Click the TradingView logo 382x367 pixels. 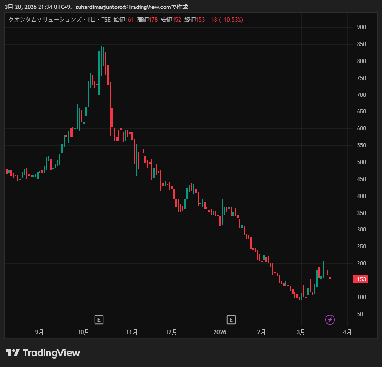(x=43, y=353)
